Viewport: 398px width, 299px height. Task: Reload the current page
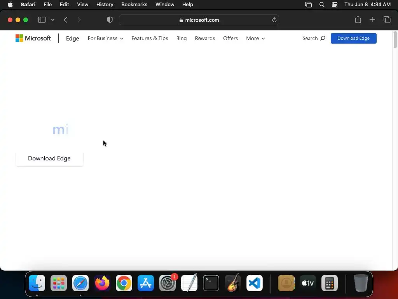coord(274,20)
